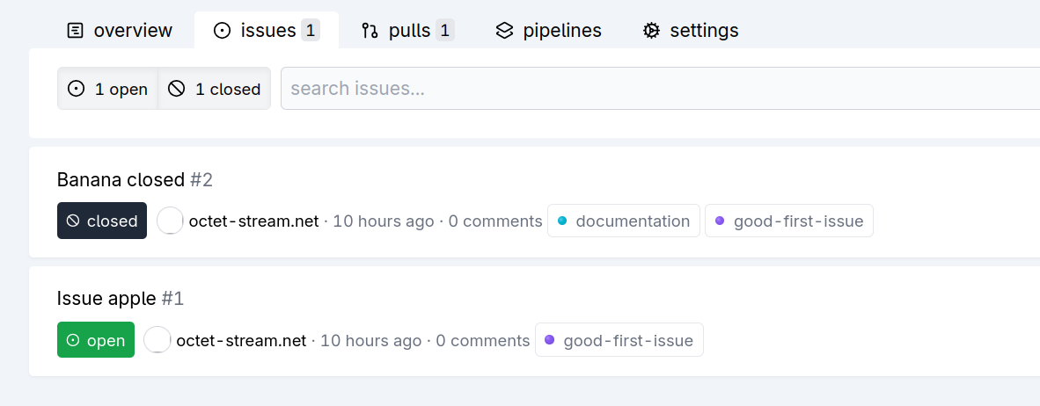Open the overview tab
The height and width of the screenshot is (406, 1040).
(121, 31)
